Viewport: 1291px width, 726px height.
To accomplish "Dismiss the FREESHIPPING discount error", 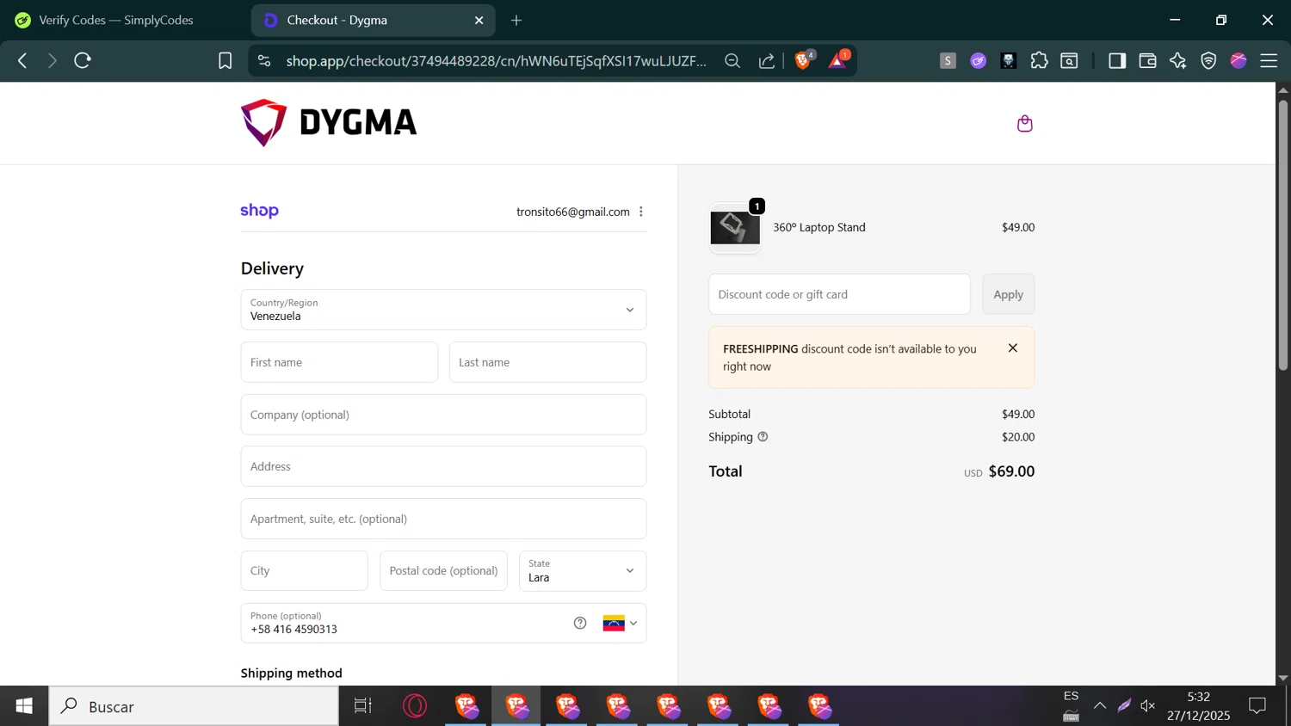I will click(1013, 348).
